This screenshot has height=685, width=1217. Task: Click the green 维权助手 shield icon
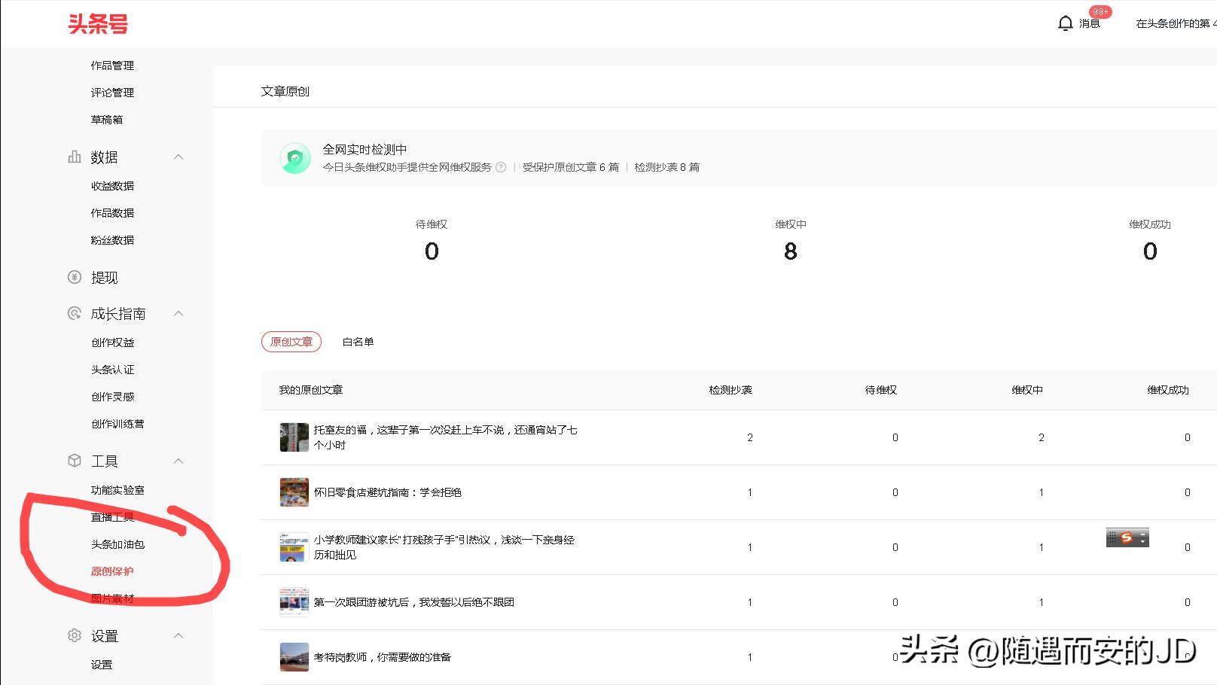[x=295, y=157]
